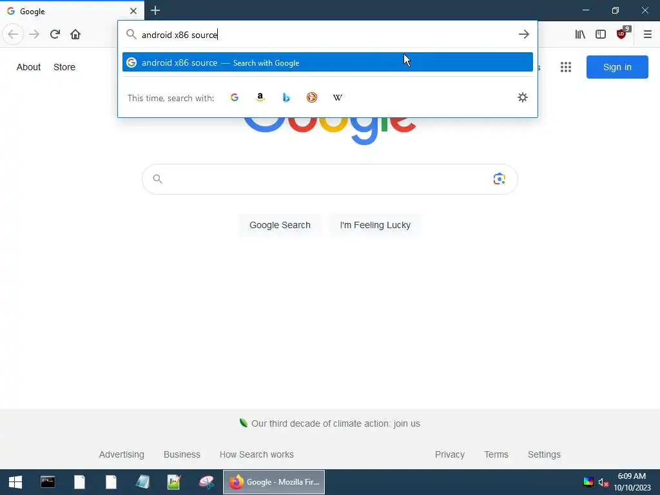
Task: Click the Google Search button
Action: 280,225
